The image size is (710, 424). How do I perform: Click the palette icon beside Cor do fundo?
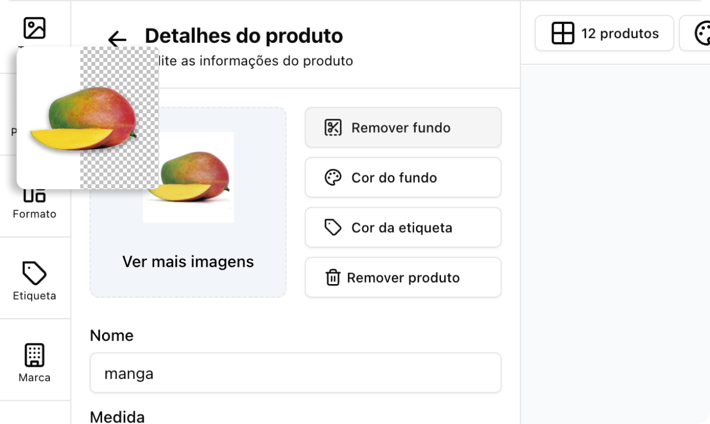tap(333, 178)
